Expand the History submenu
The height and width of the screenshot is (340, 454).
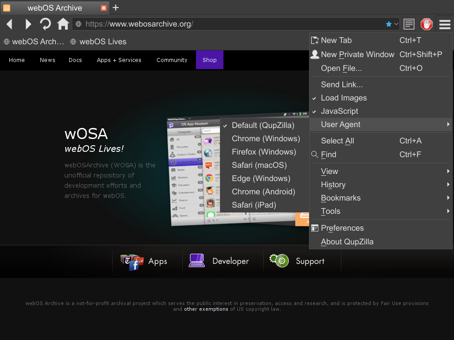[x=333, y=185]
